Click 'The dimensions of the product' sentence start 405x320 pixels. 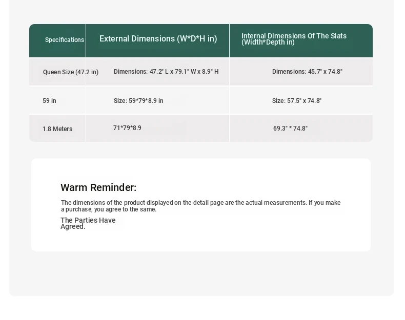coord(103,203)
